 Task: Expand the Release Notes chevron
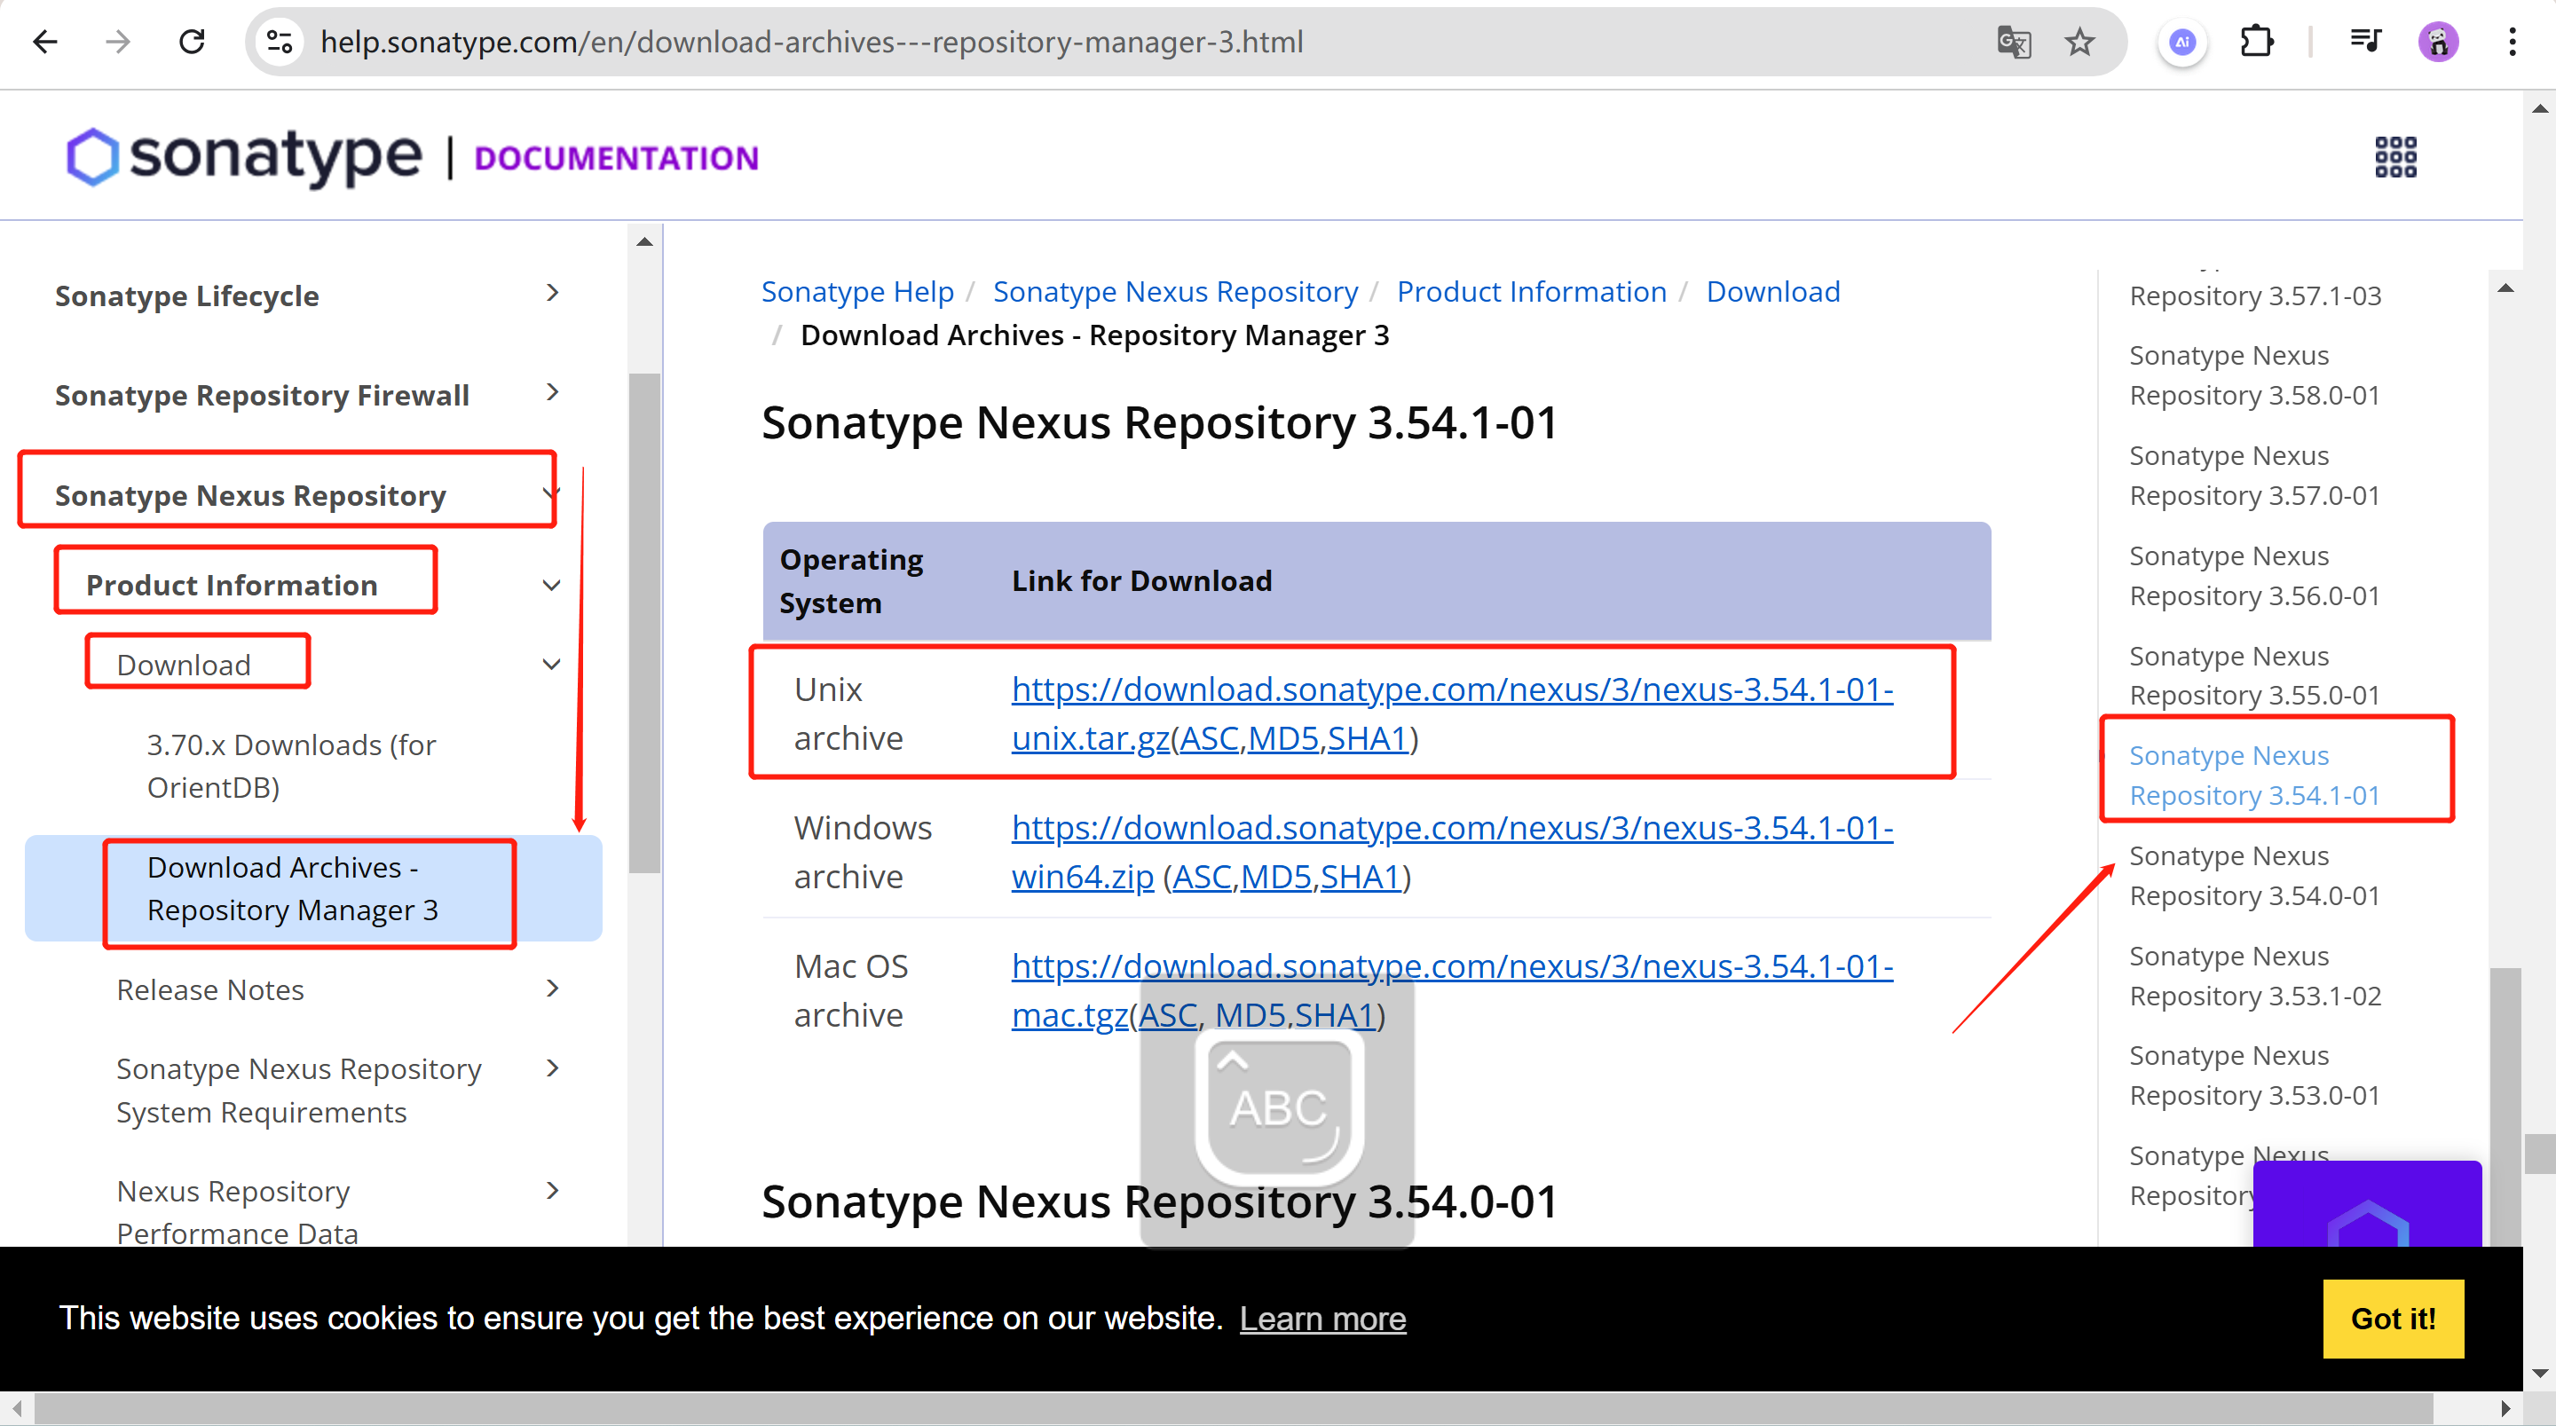553,989
